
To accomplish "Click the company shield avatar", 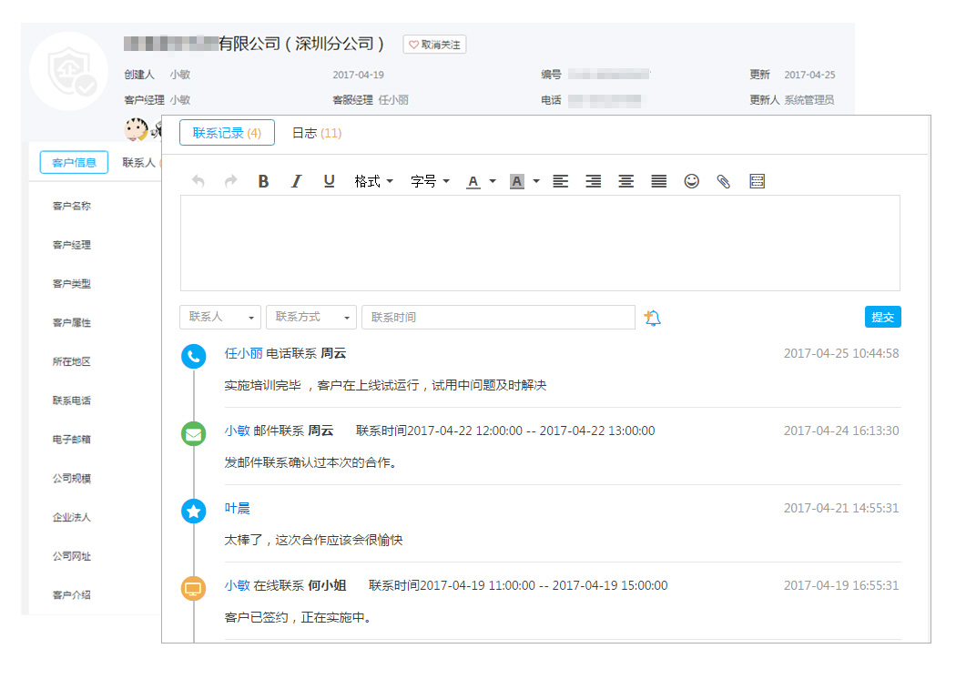I will click(x=69, y=71).
